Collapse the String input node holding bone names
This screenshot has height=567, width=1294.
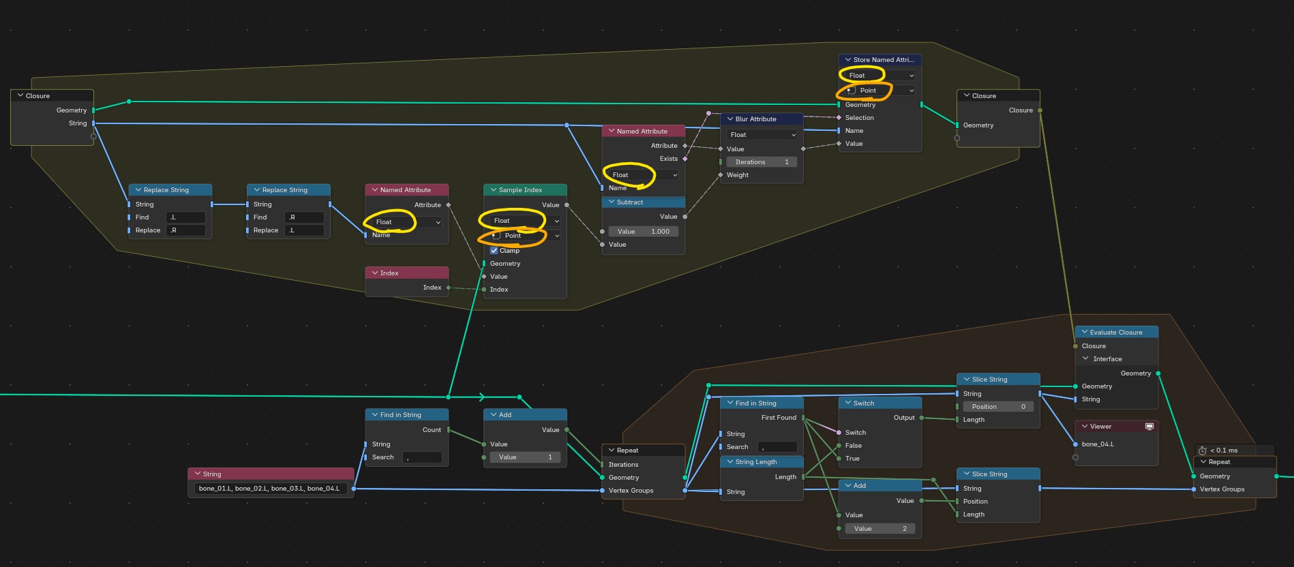[198, 474]
